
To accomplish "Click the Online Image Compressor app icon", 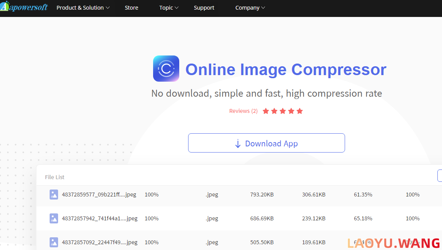I will pyautogui.click(x=166, y=69).
